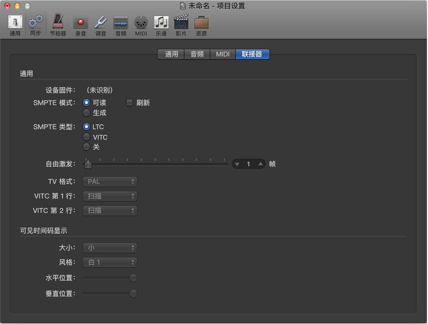Switch to the 通用 sub-tab
Screen dimensions: 428x324
pos(171,54)
